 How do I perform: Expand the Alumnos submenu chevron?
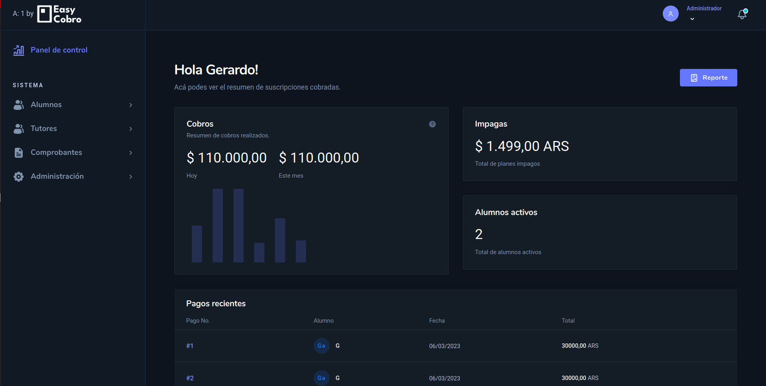[x=131, y=105]
